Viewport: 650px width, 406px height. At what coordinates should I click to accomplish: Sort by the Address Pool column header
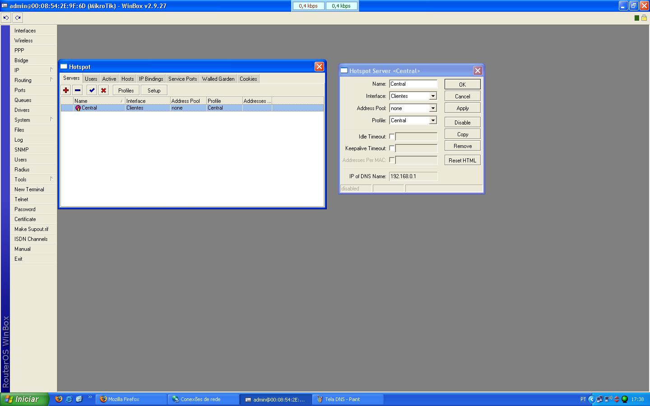(x=188, y=101)
